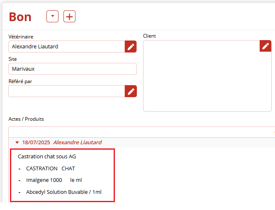Edit the Référé par field with the pencil icon
Image resolution: width=275 pixels, height=210 pixels.
(x=131, y=91)
